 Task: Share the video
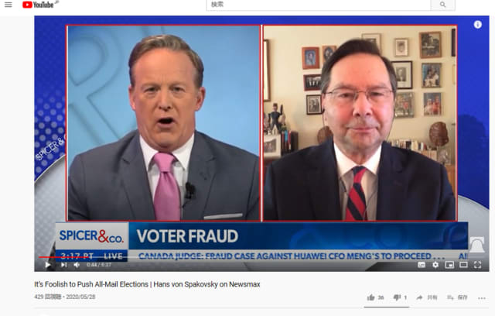pyautogui.click(x=427, y=297)
